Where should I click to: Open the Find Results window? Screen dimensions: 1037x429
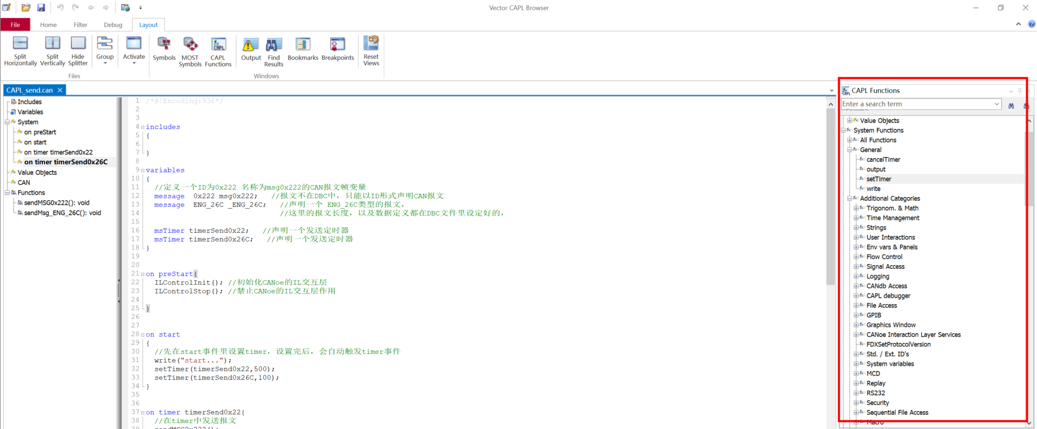pyautogui.click(x=274, y=51)
